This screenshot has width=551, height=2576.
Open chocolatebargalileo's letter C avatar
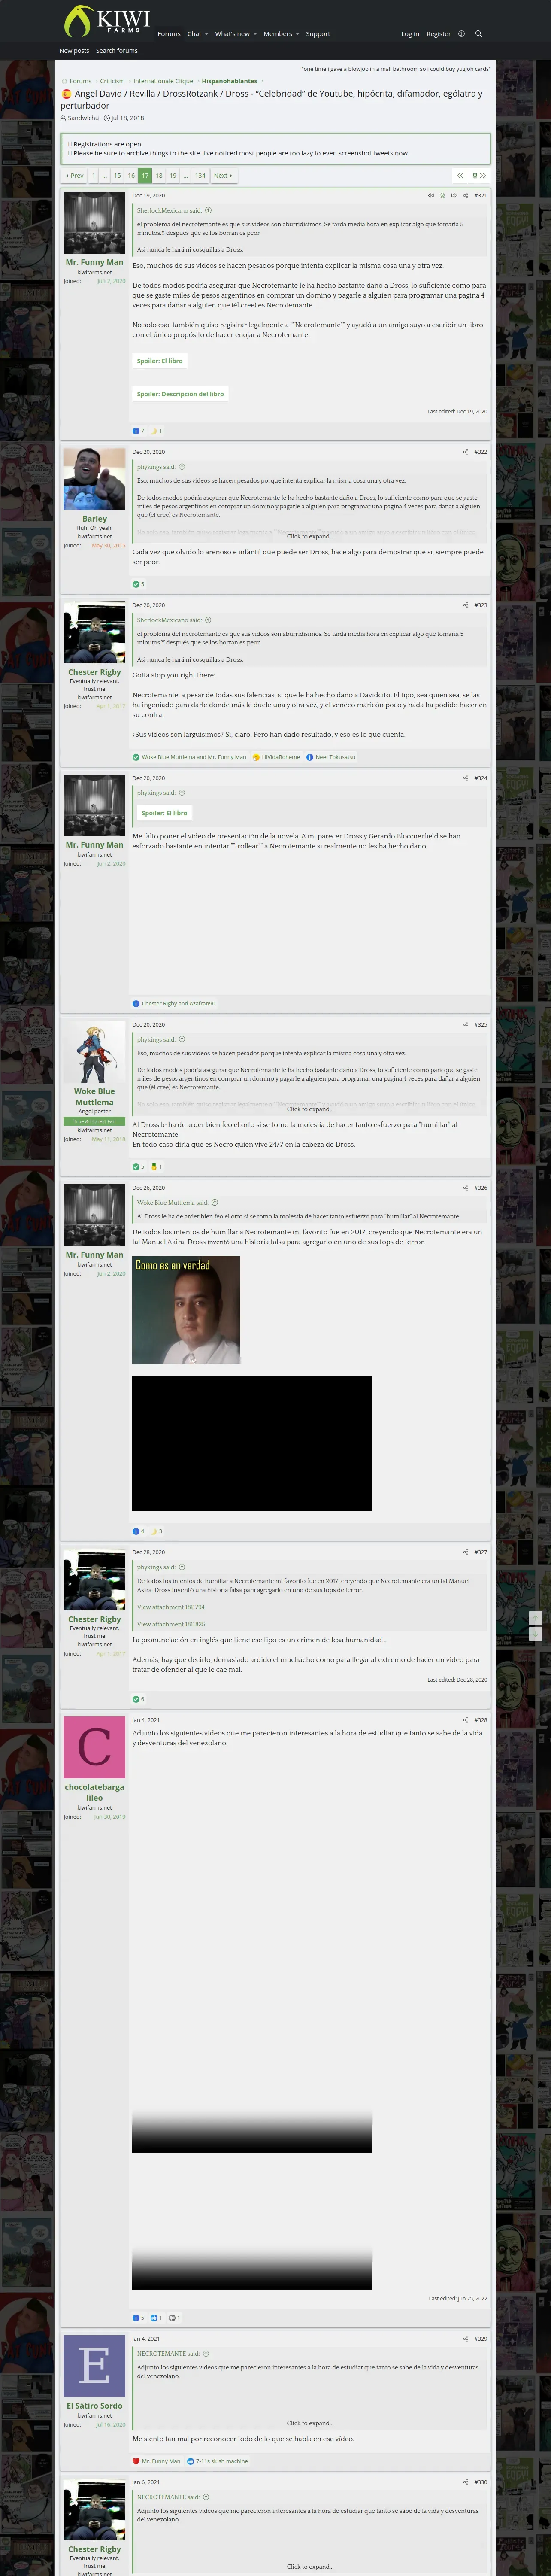pos(94,1747)
